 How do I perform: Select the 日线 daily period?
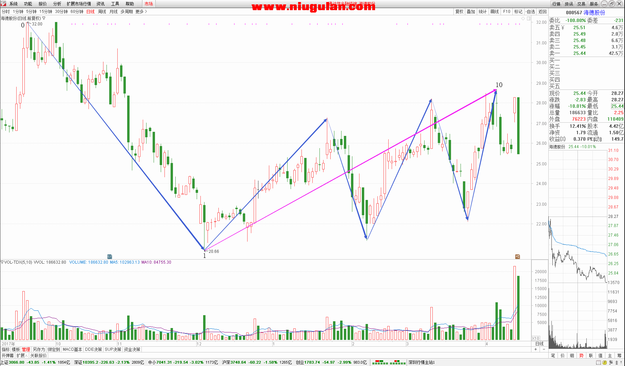click(91, 12)
